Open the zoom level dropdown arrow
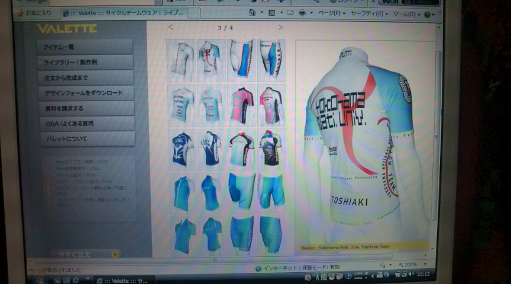Viewport: 511px width, 284px height. point(425,264)
